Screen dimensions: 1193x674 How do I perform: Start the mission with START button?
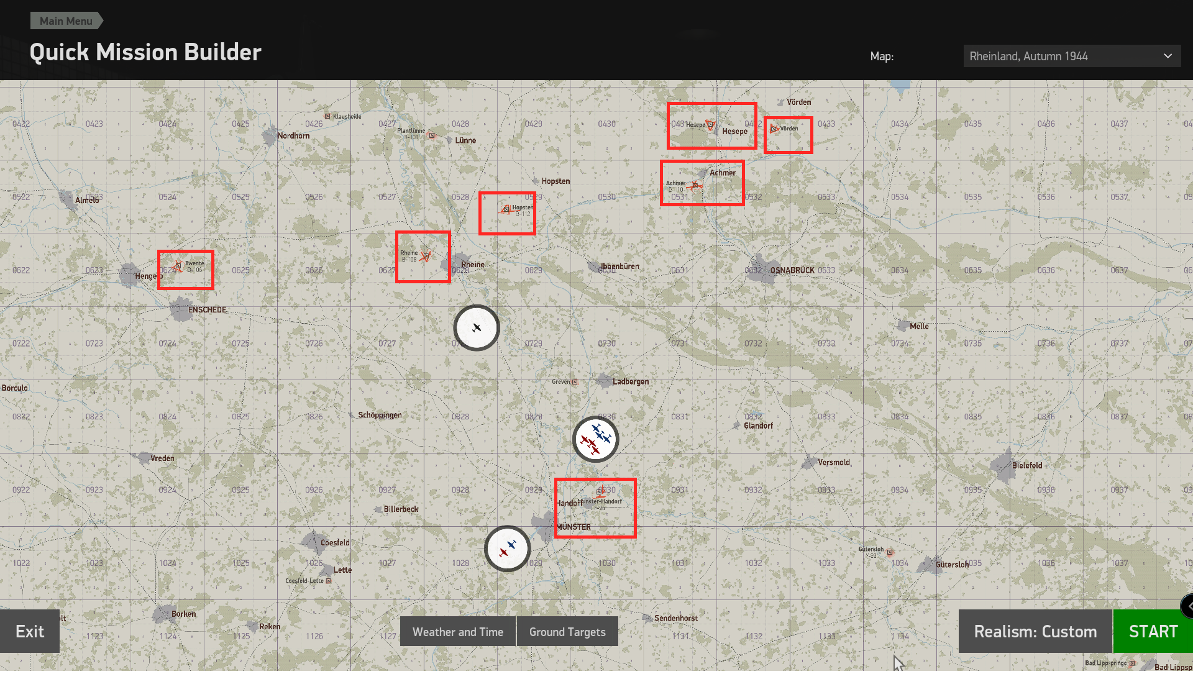(x=1153, y=632)
